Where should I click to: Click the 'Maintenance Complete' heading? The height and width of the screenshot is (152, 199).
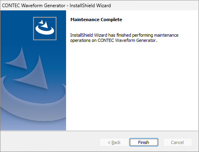pos(96,20)
